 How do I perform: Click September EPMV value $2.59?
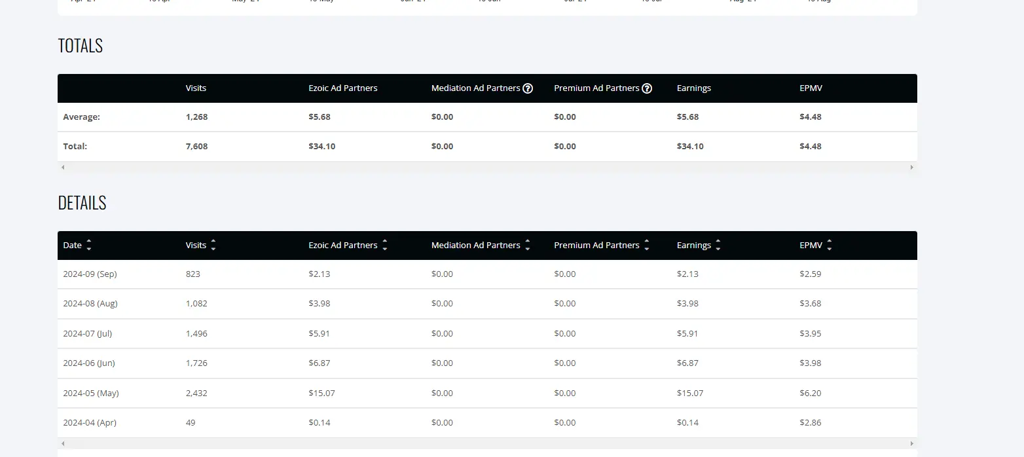pos(811,274)
